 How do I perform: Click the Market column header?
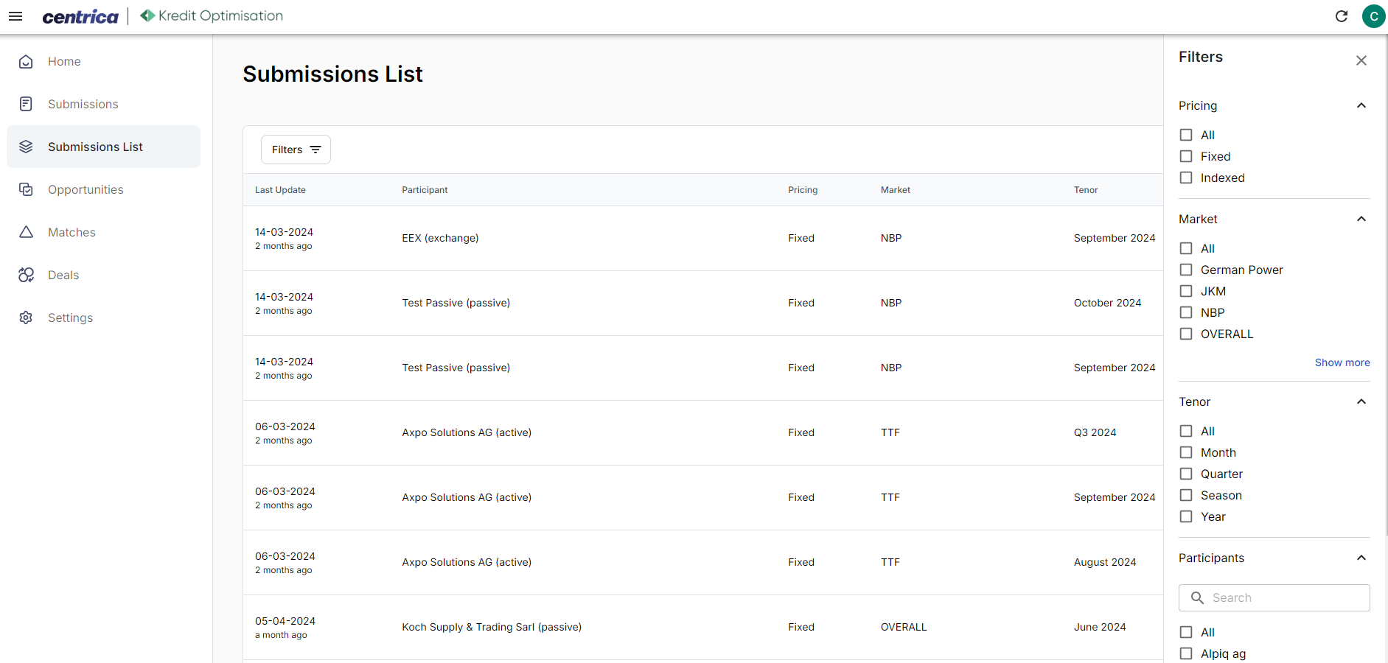[x=895, y=190]
